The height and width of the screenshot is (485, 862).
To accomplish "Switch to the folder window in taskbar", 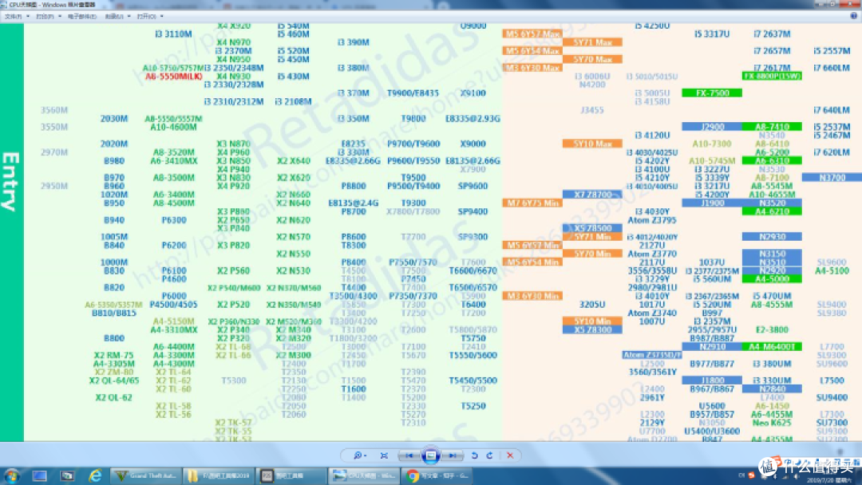I will tap(219, 475).
